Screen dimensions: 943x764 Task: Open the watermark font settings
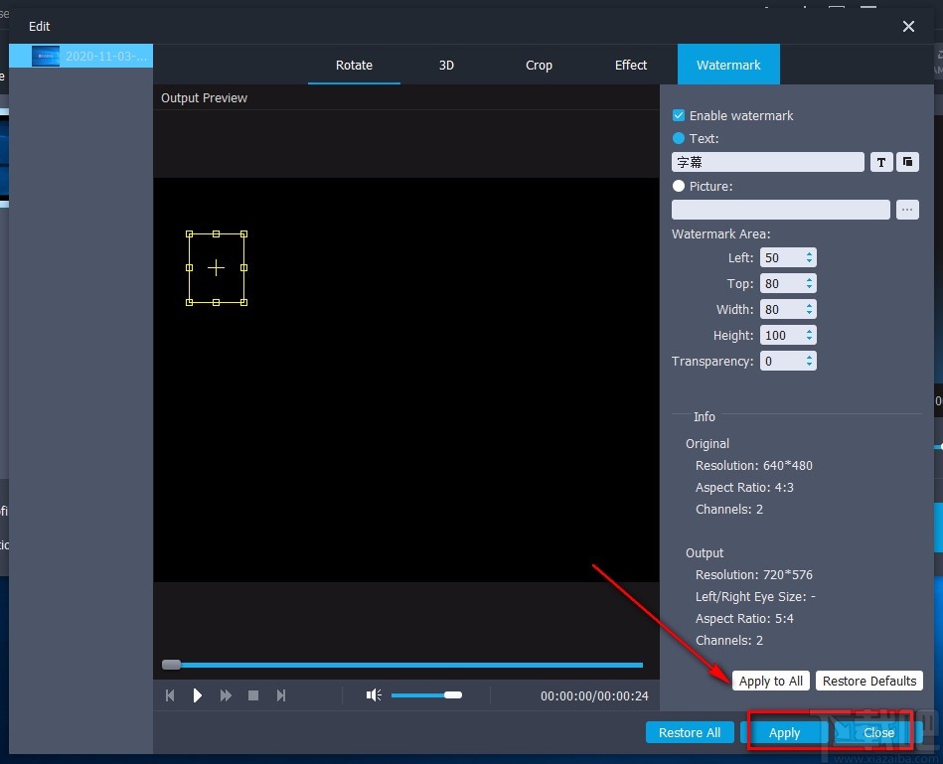click(x=881, y=161)
